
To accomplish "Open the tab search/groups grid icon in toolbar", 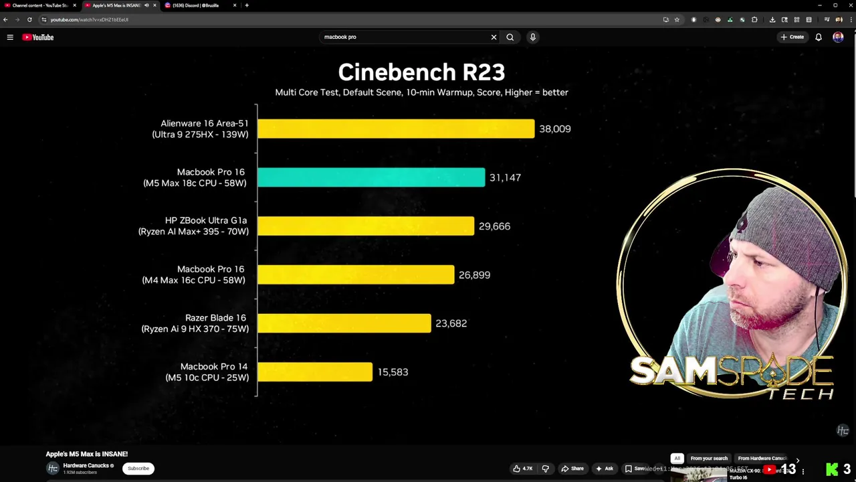I will [796, 19].
